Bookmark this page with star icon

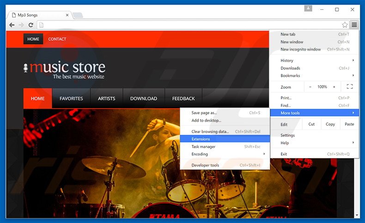[345, 25]
